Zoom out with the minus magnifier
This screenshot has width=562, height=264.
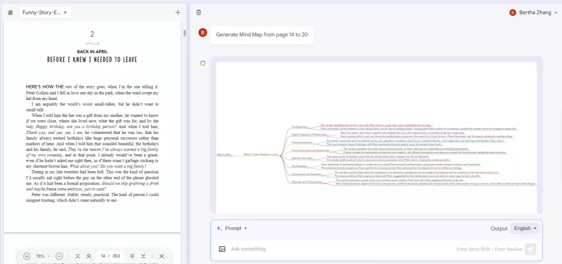pos(59,256)
